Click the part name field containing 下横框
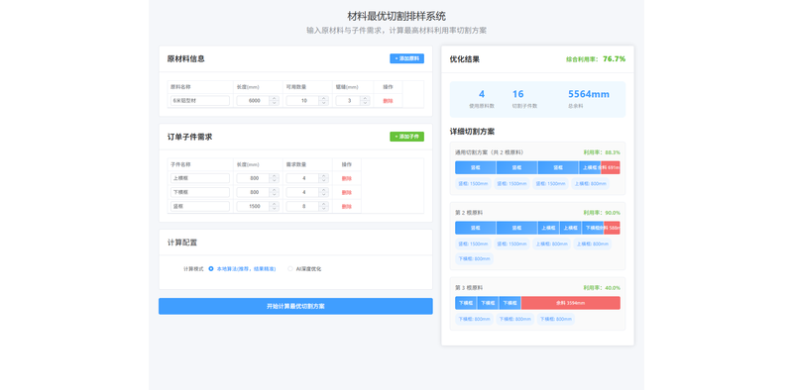The height and width of the screenshot is (390, 793). click(200, 192)
